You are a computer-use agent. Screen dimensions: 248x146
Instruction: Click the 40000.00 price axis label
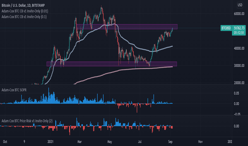239,48
